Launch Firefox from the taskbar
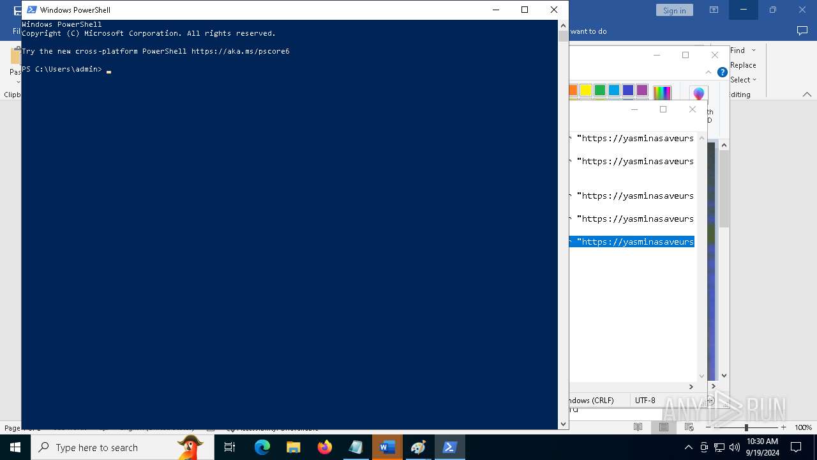Screen dimensions: 817x460 pos(325,447)
